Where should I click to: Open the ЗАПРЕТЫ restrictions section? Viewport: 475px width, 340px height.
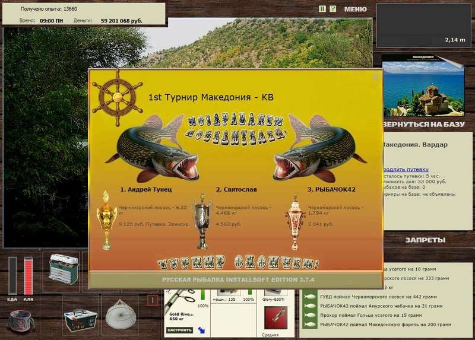click(425, 240)
